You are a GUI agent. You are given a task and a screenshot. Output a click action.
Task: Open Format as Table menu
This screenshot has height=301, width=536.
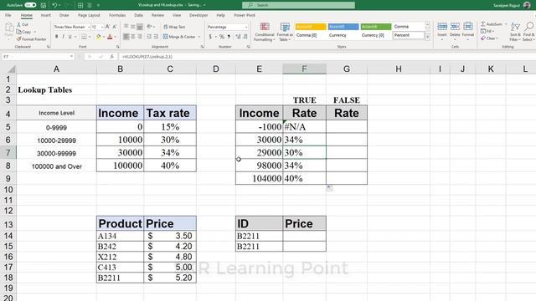point(285,32)
